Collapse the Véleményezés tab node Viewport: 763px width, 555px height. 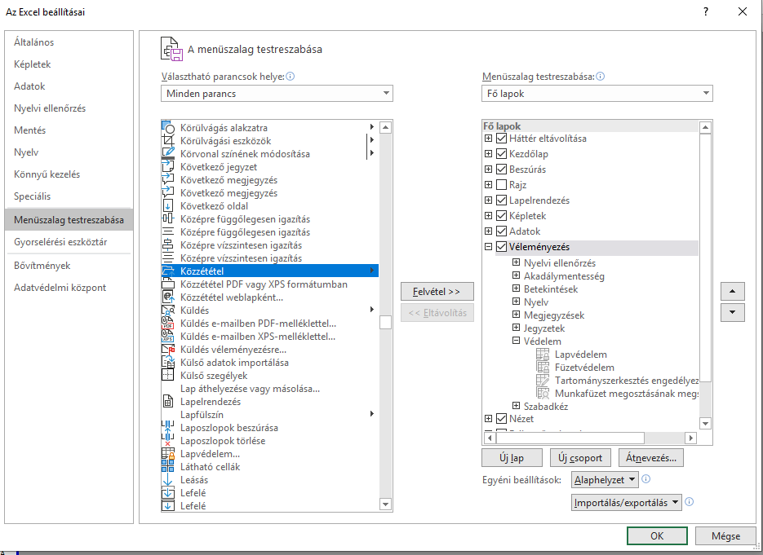(489, 247)
